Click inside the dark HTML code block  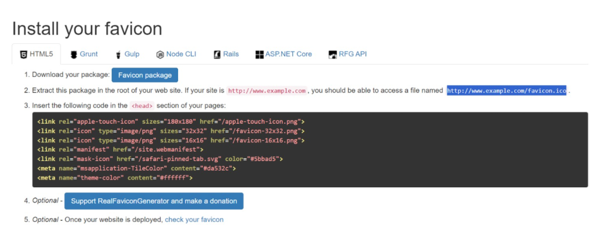pos(310,150)
